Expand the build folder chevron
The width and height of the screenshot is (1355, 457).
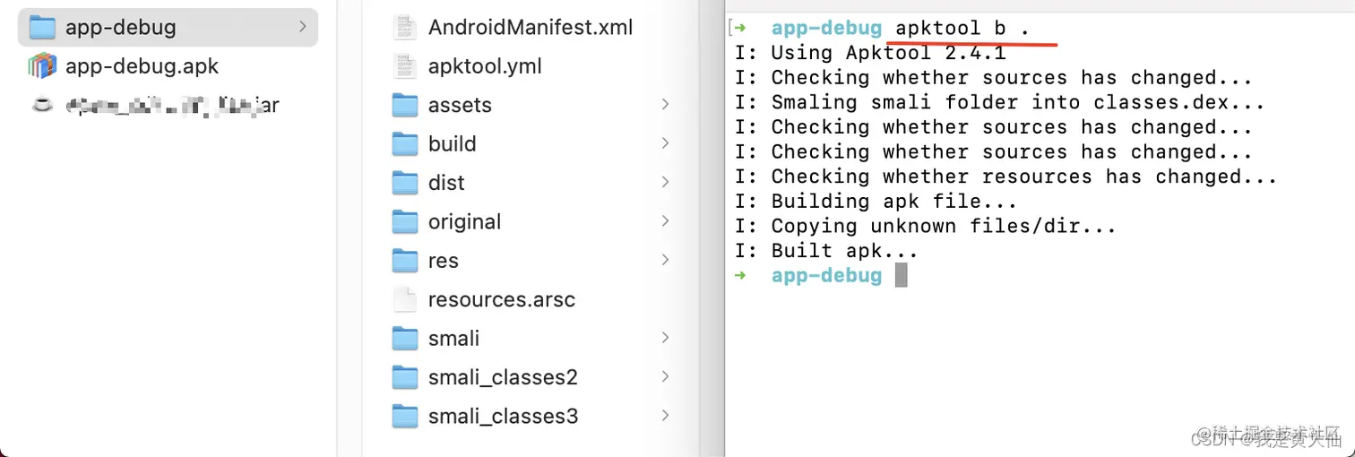point(665,143)
